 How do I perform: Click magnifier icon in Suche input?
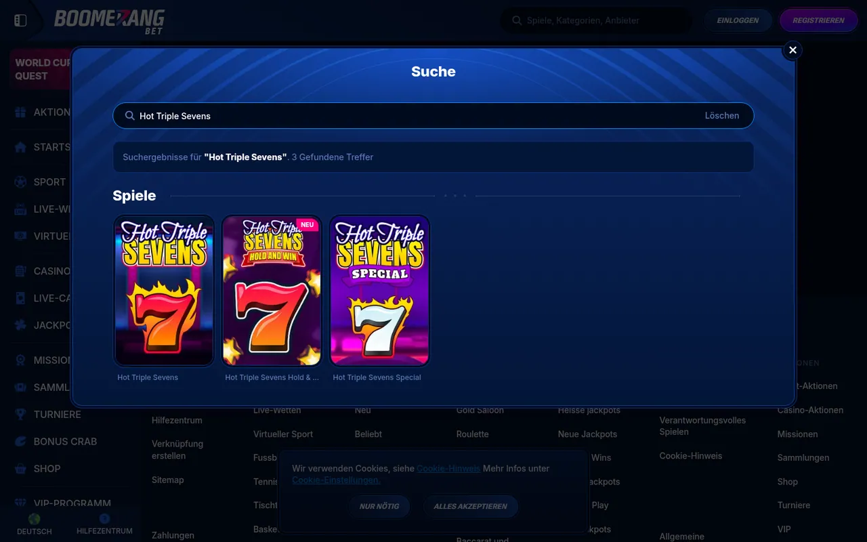(130, 116)
